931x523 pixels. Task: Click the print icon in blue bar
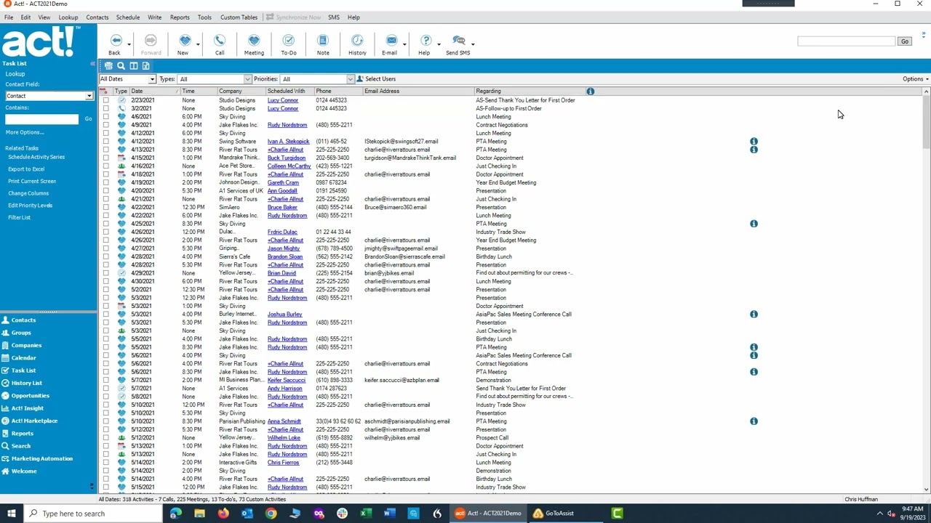[108, 66]
